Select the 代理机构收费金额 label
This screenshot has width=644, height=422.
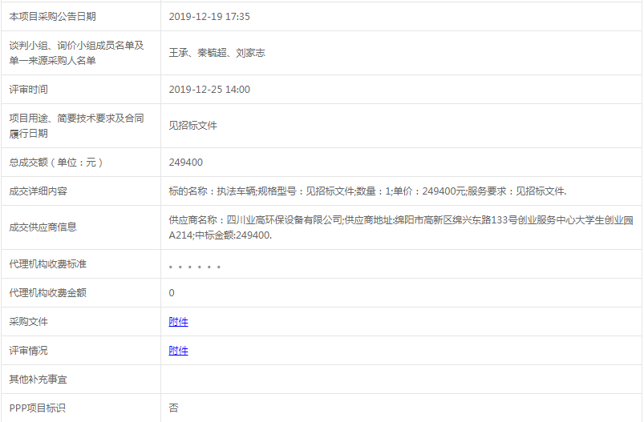(x=47, y=293)
